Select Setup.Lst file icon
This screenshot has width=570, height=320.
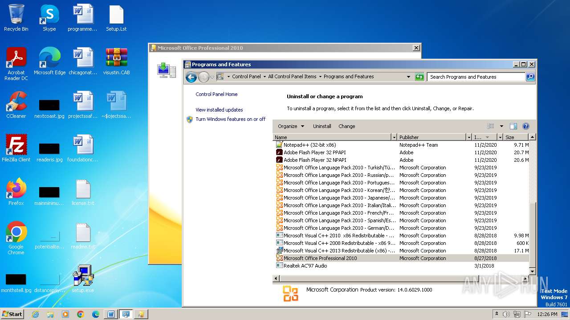116,18
